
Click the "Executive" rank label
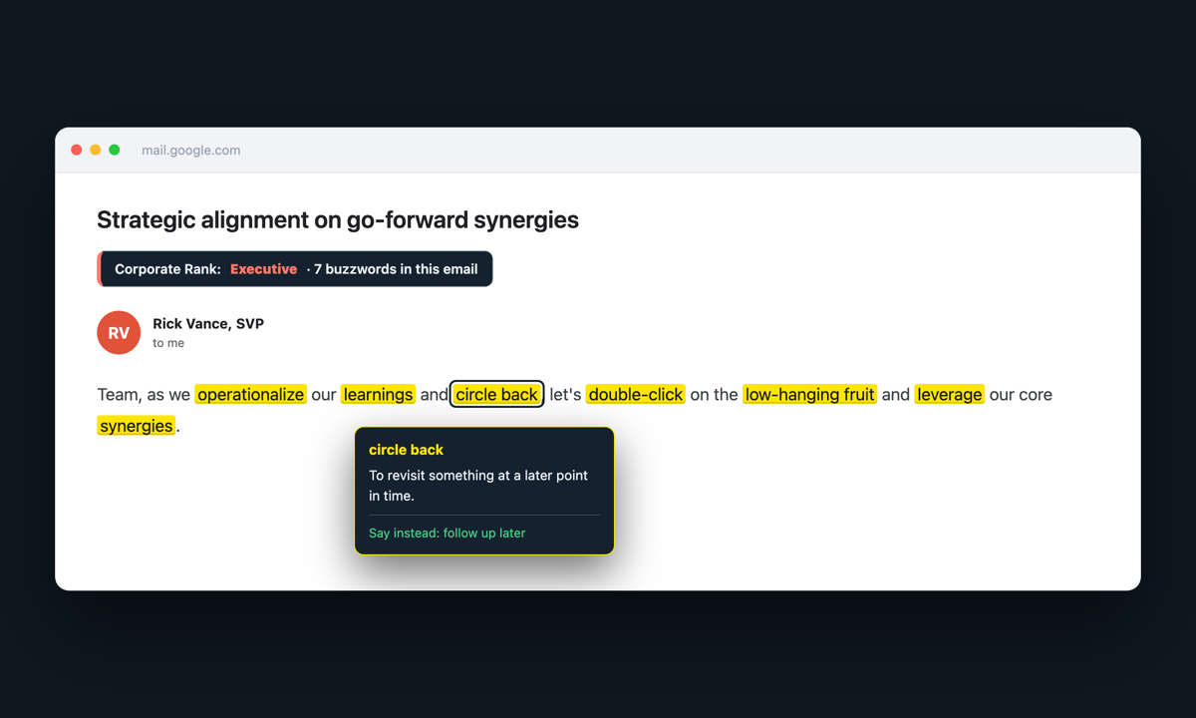[264, 269]
